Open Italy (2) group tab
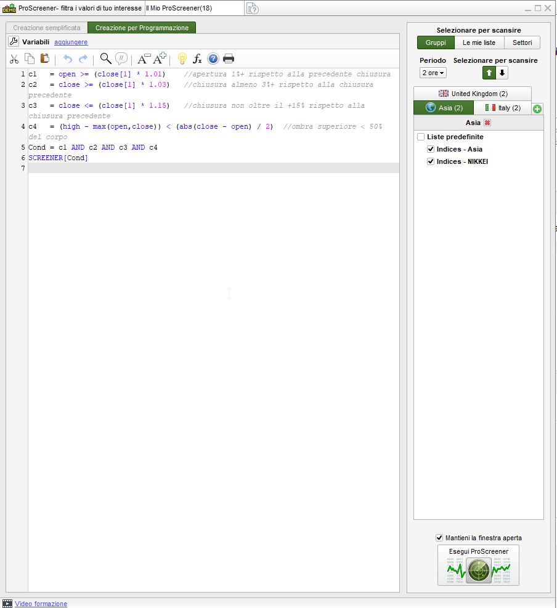557x608 pixels. pyautogui.click(x=503, y=108)
